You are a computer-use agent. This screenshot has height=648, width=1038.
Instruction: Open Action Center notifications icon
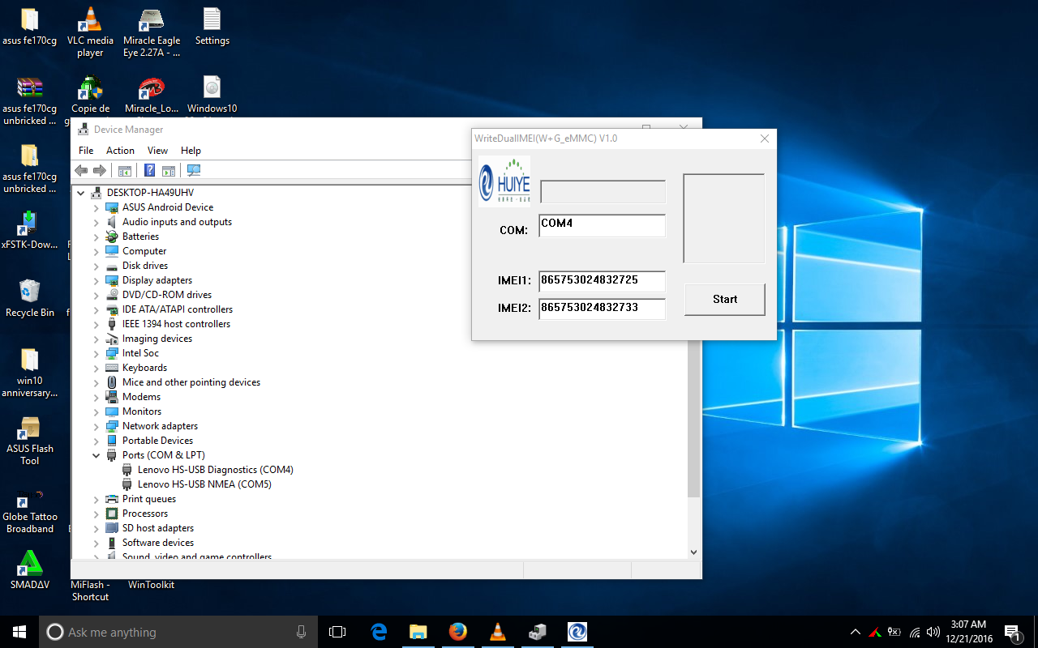pyautogui.click(x=1012, y=632)
